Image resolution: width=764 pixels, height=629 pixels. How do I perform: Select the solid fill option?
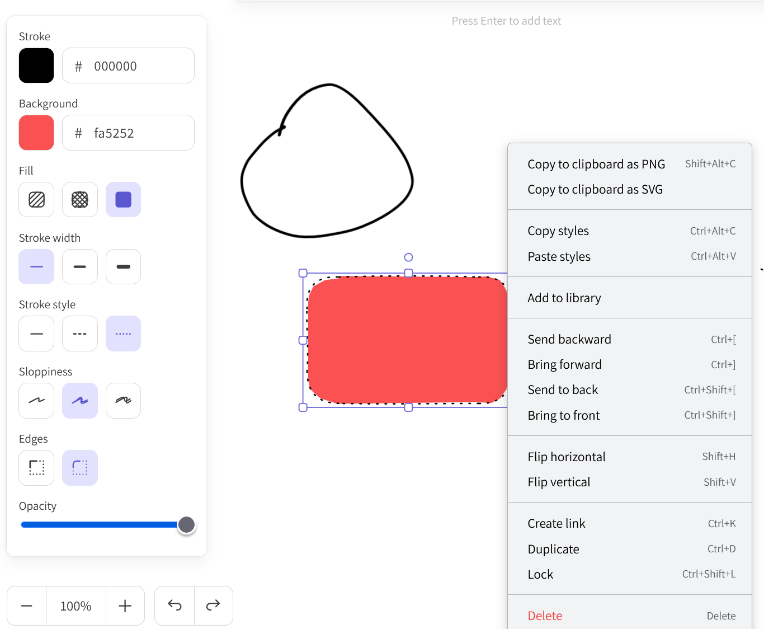(123, 199)
